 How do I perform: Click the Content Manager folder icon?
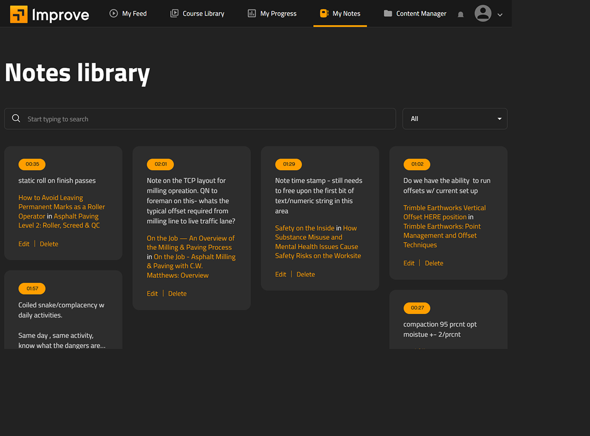(x=388, y=13)
